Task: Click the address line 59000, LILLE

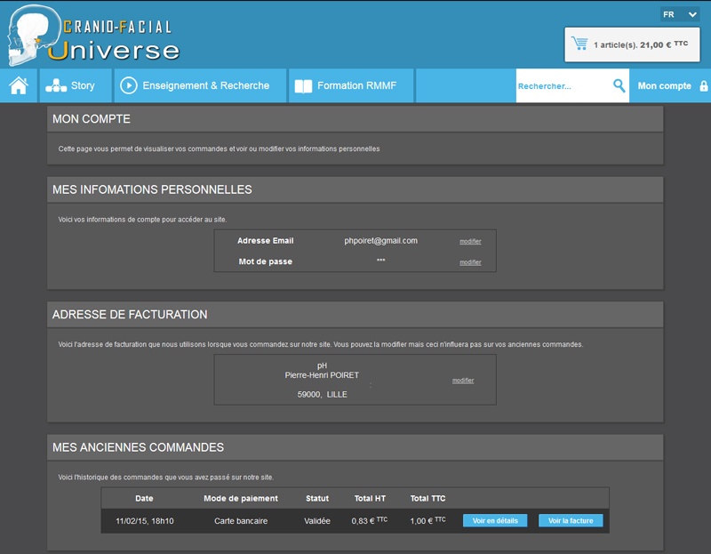Action: point(322,394)
